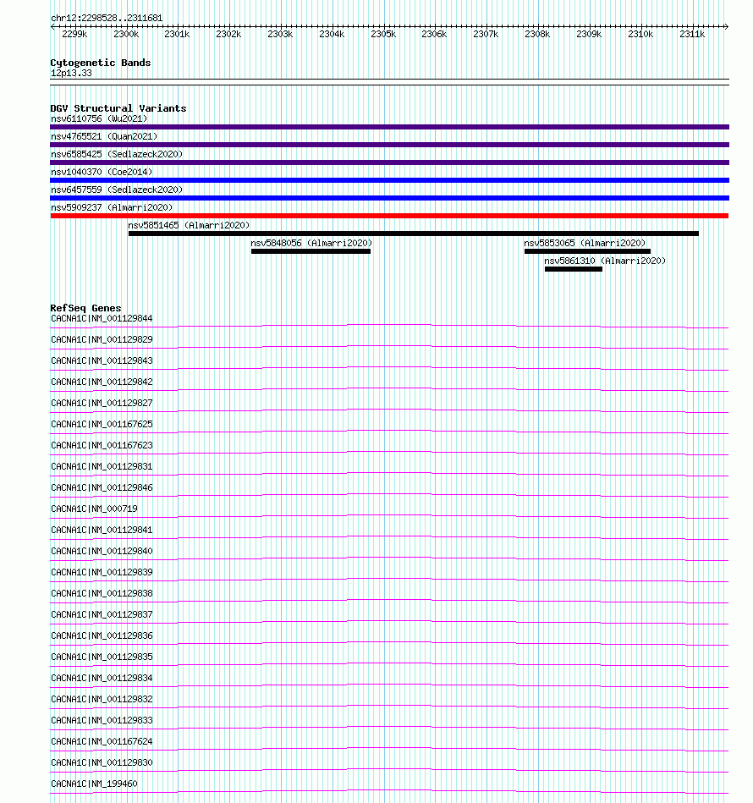The image size is (753, 803).
Task: Click the black bar under nsv5851465
Action: pyautogui.click(x=414, y=234)
